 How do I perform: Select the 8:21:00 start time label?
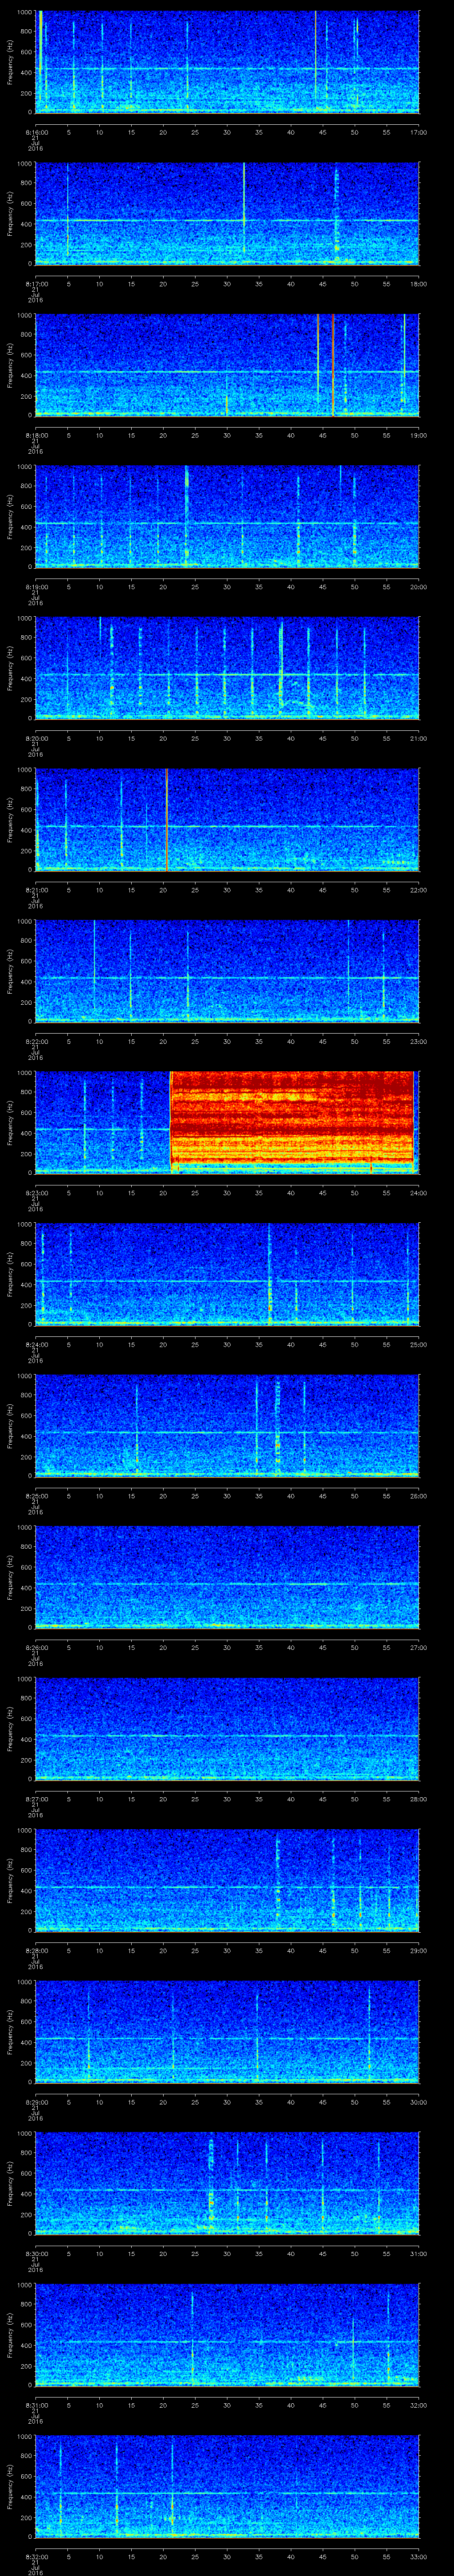pyautogui.click(x=37, y=890)
